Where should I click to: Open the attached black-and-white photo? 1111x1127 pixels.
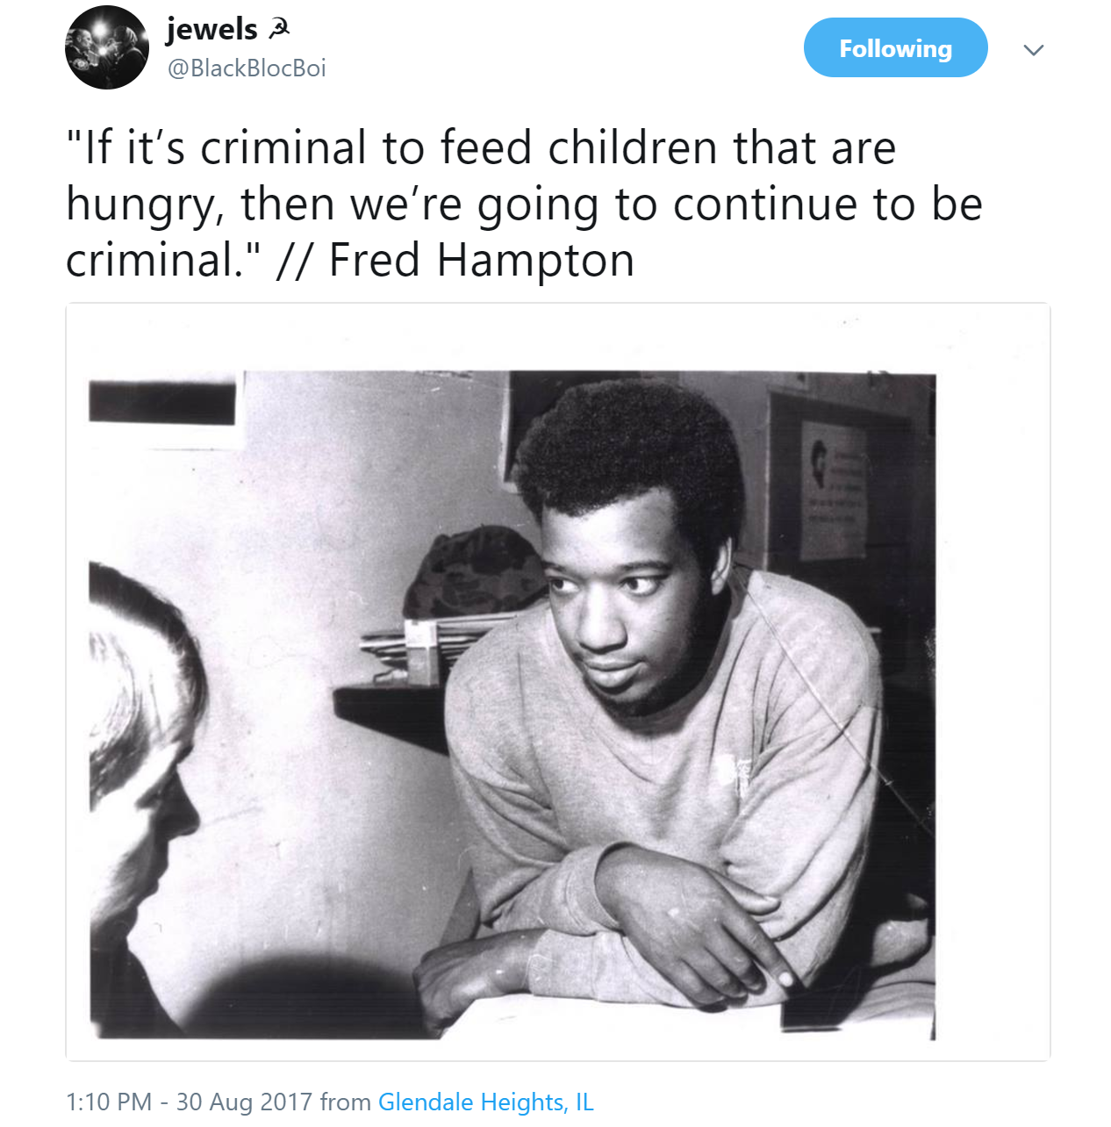(x=556, y=681)
